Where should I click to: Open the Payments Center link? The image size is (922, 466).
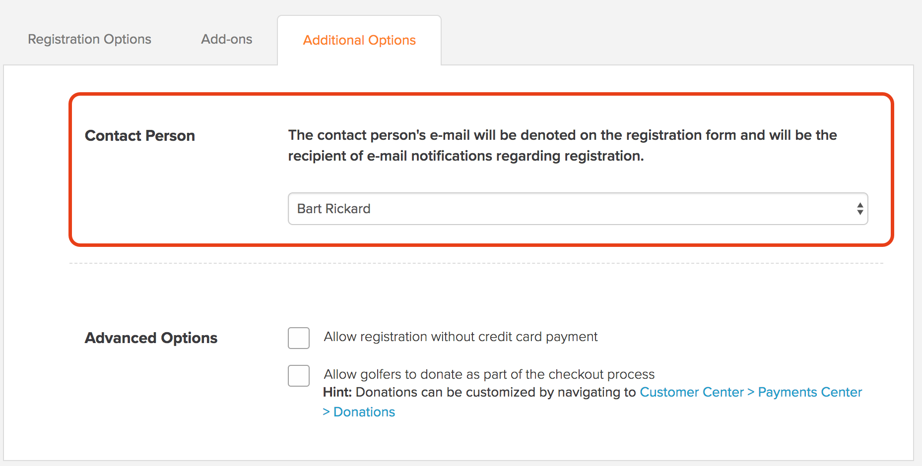pyautogui.click(x=810, y=392)
